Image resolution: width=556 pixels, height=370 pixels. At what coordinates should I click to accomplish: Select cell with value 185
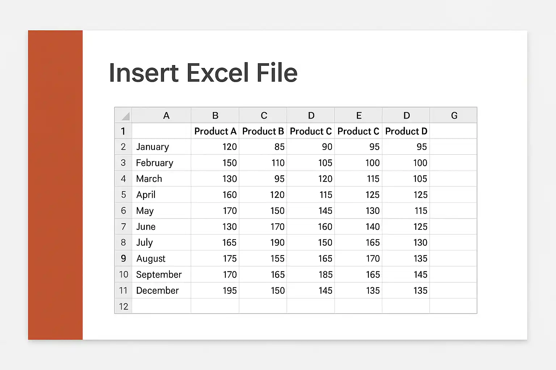(x=311, y=274)
